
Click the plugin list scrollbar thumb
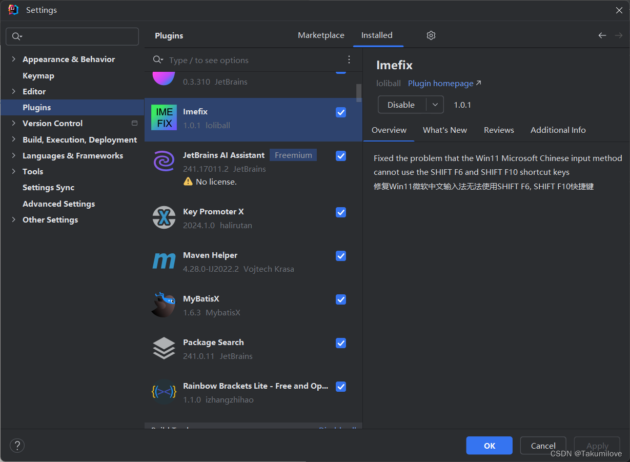click(359, 92)
